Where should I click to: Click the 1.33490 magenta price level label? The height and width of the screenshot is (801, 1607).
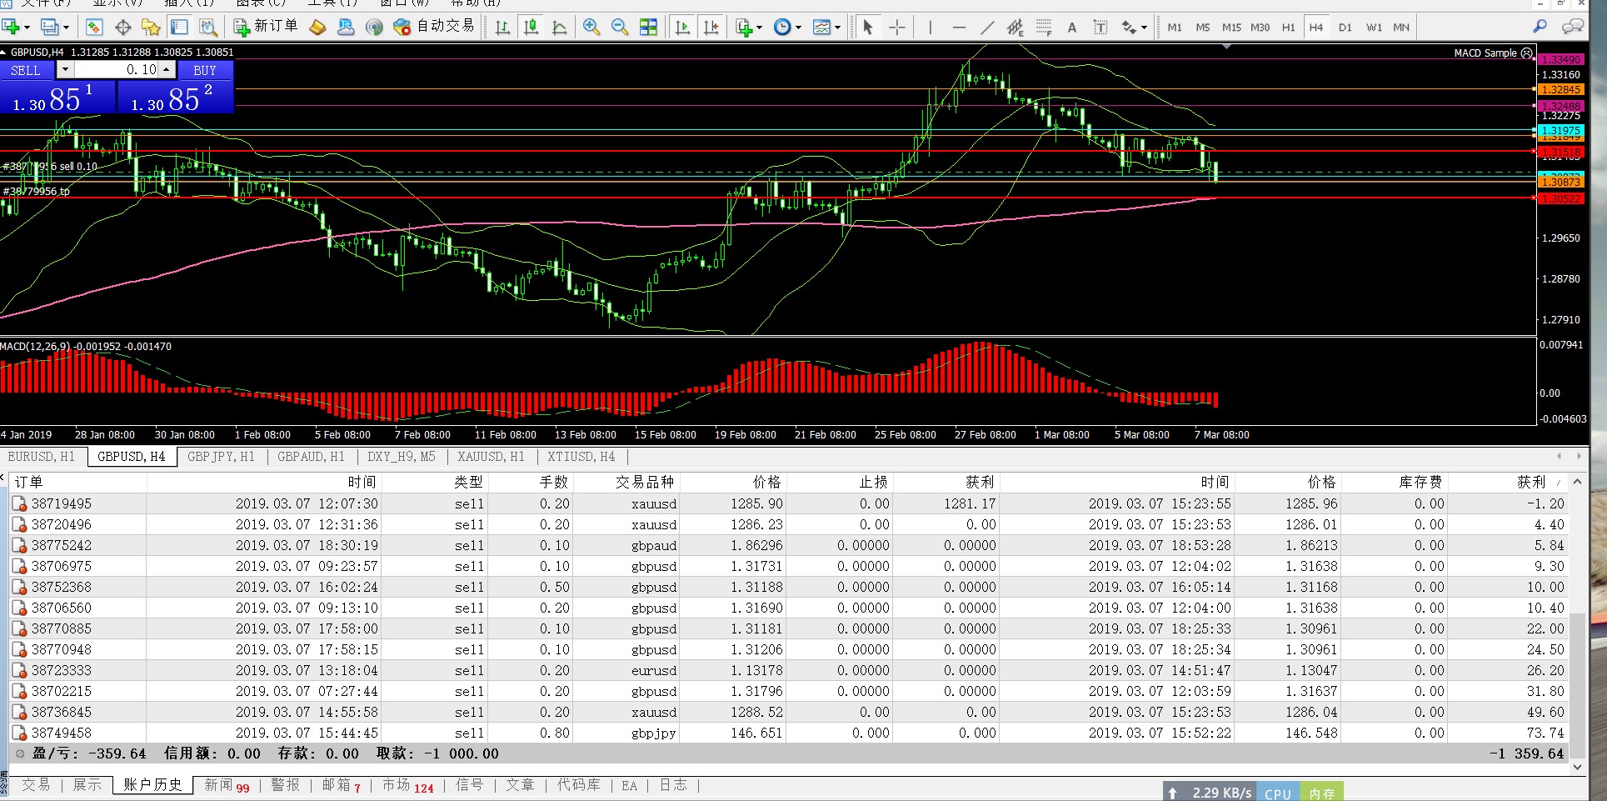pos(1560,59)
